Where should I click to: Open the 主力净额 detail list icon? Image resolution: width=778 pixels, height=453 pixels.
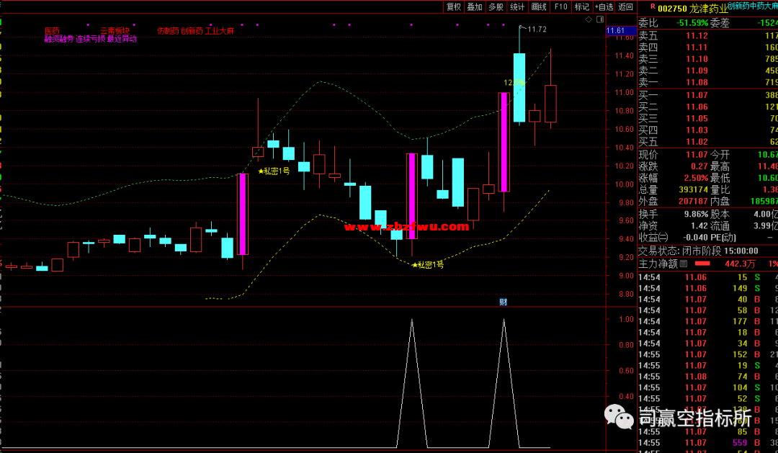pyautogui.click(x=683, y=264)
